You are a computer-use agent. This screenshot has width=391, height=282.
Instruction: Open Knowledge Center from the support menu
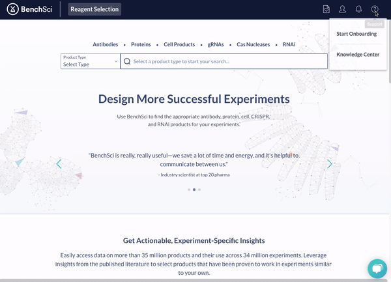coord(358,55)
